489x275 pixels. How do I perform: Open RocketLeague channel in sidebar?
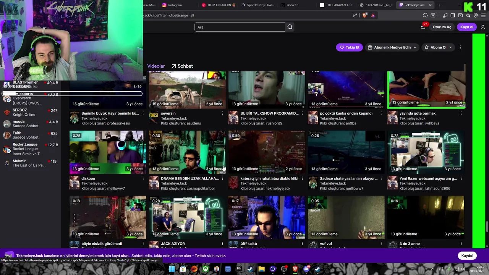[x=31, y=149]
